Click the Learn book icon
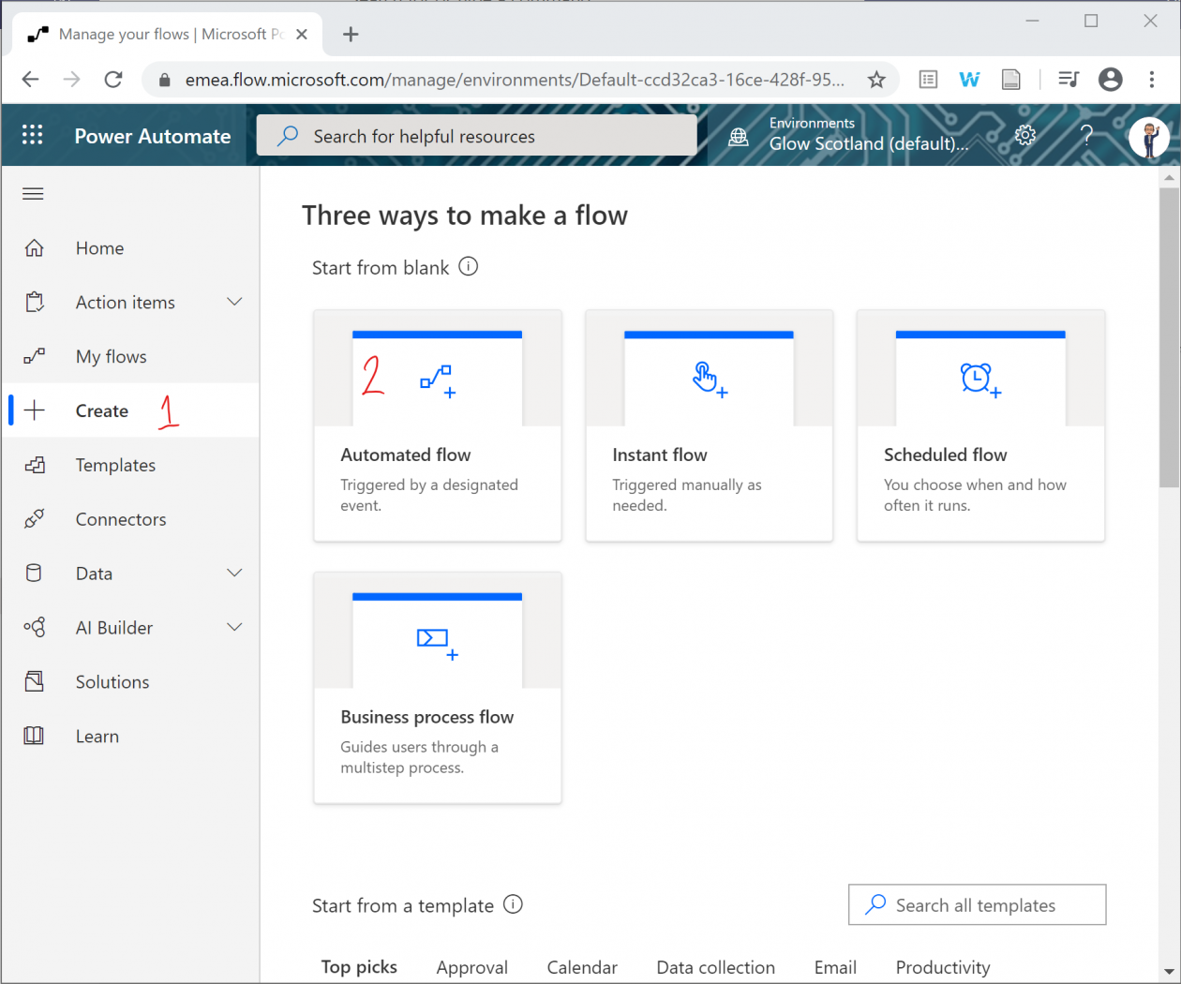This screenshot has height=984, width=1181. pos(35,737)
